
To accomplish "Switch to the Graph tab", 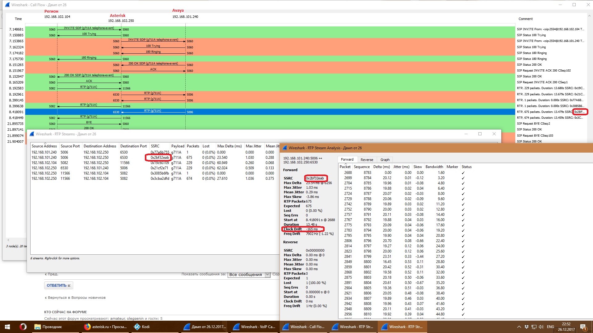I will 385,160.
